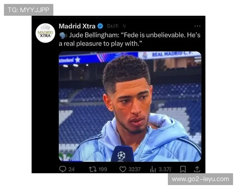Open the three-dot more options menu
The width and height of the screenshot is (237, 189).
click(197, 26)
